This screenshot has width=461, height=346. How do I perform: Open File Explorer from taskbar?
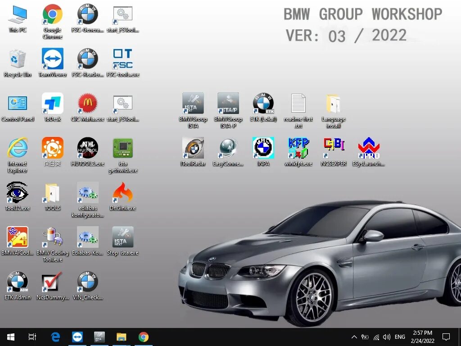pos(122,337)
